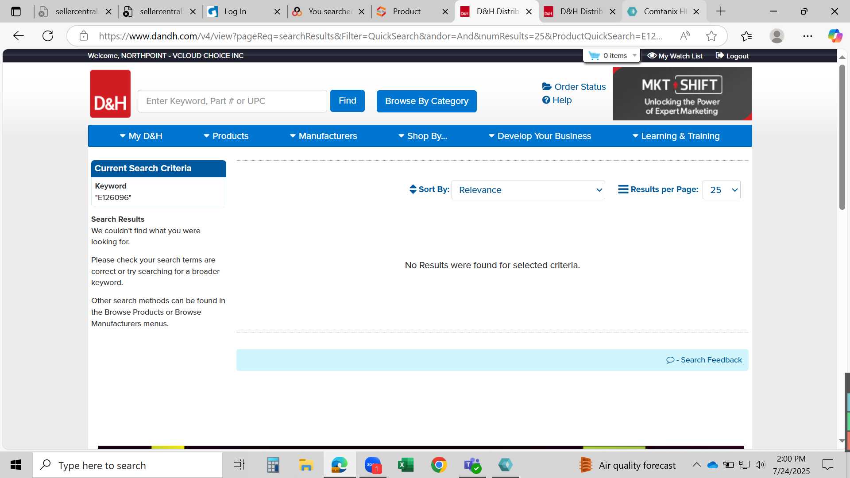Expand Learning & Training menu

[x=676, y=136]
